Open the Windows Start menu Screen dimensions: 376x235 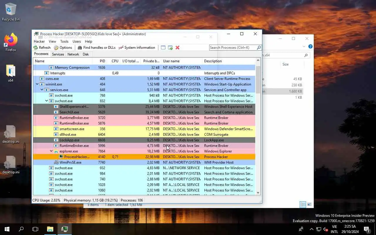(7, 229)
